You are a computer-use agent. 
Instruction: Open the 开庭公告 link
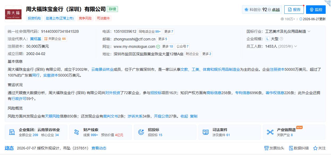point(162,116)
